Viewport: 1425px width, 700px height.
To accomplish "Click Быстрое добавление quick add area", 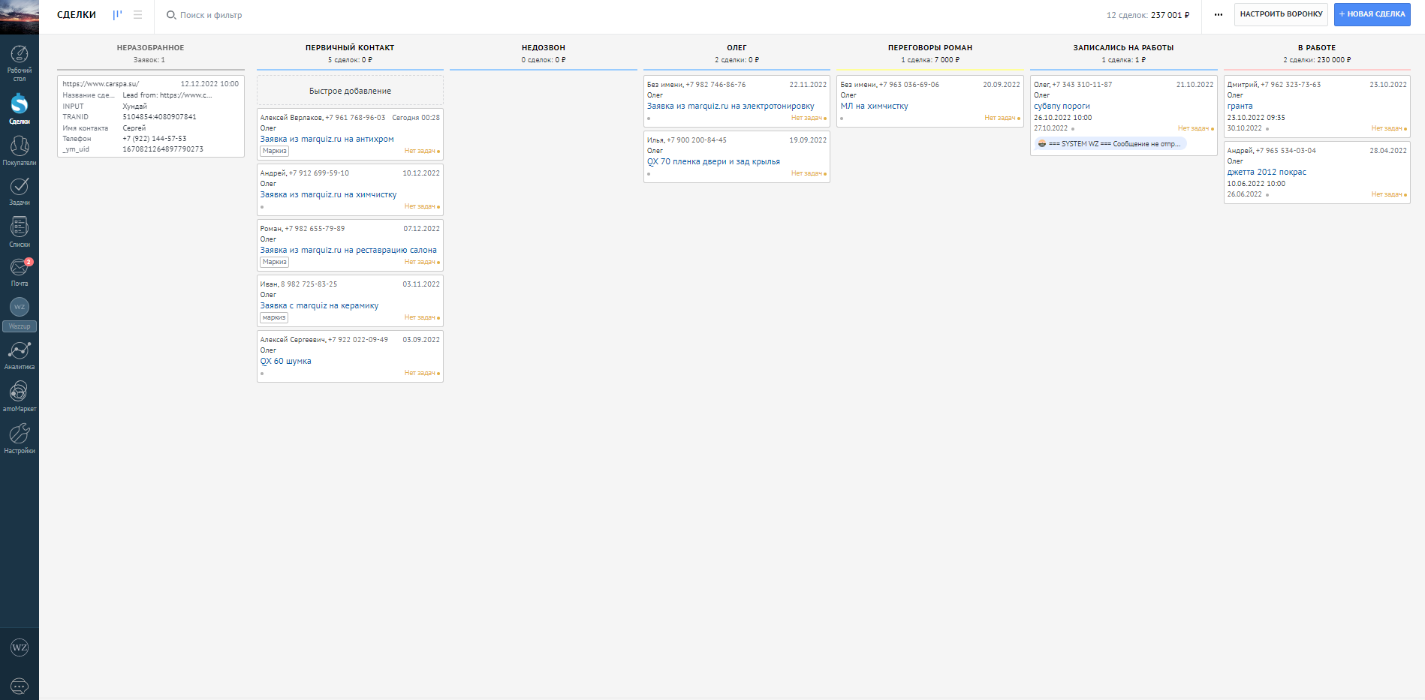I will 350,91.
